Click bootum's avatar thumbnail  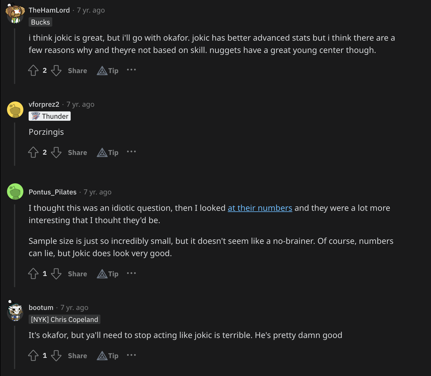click(15, 312)
